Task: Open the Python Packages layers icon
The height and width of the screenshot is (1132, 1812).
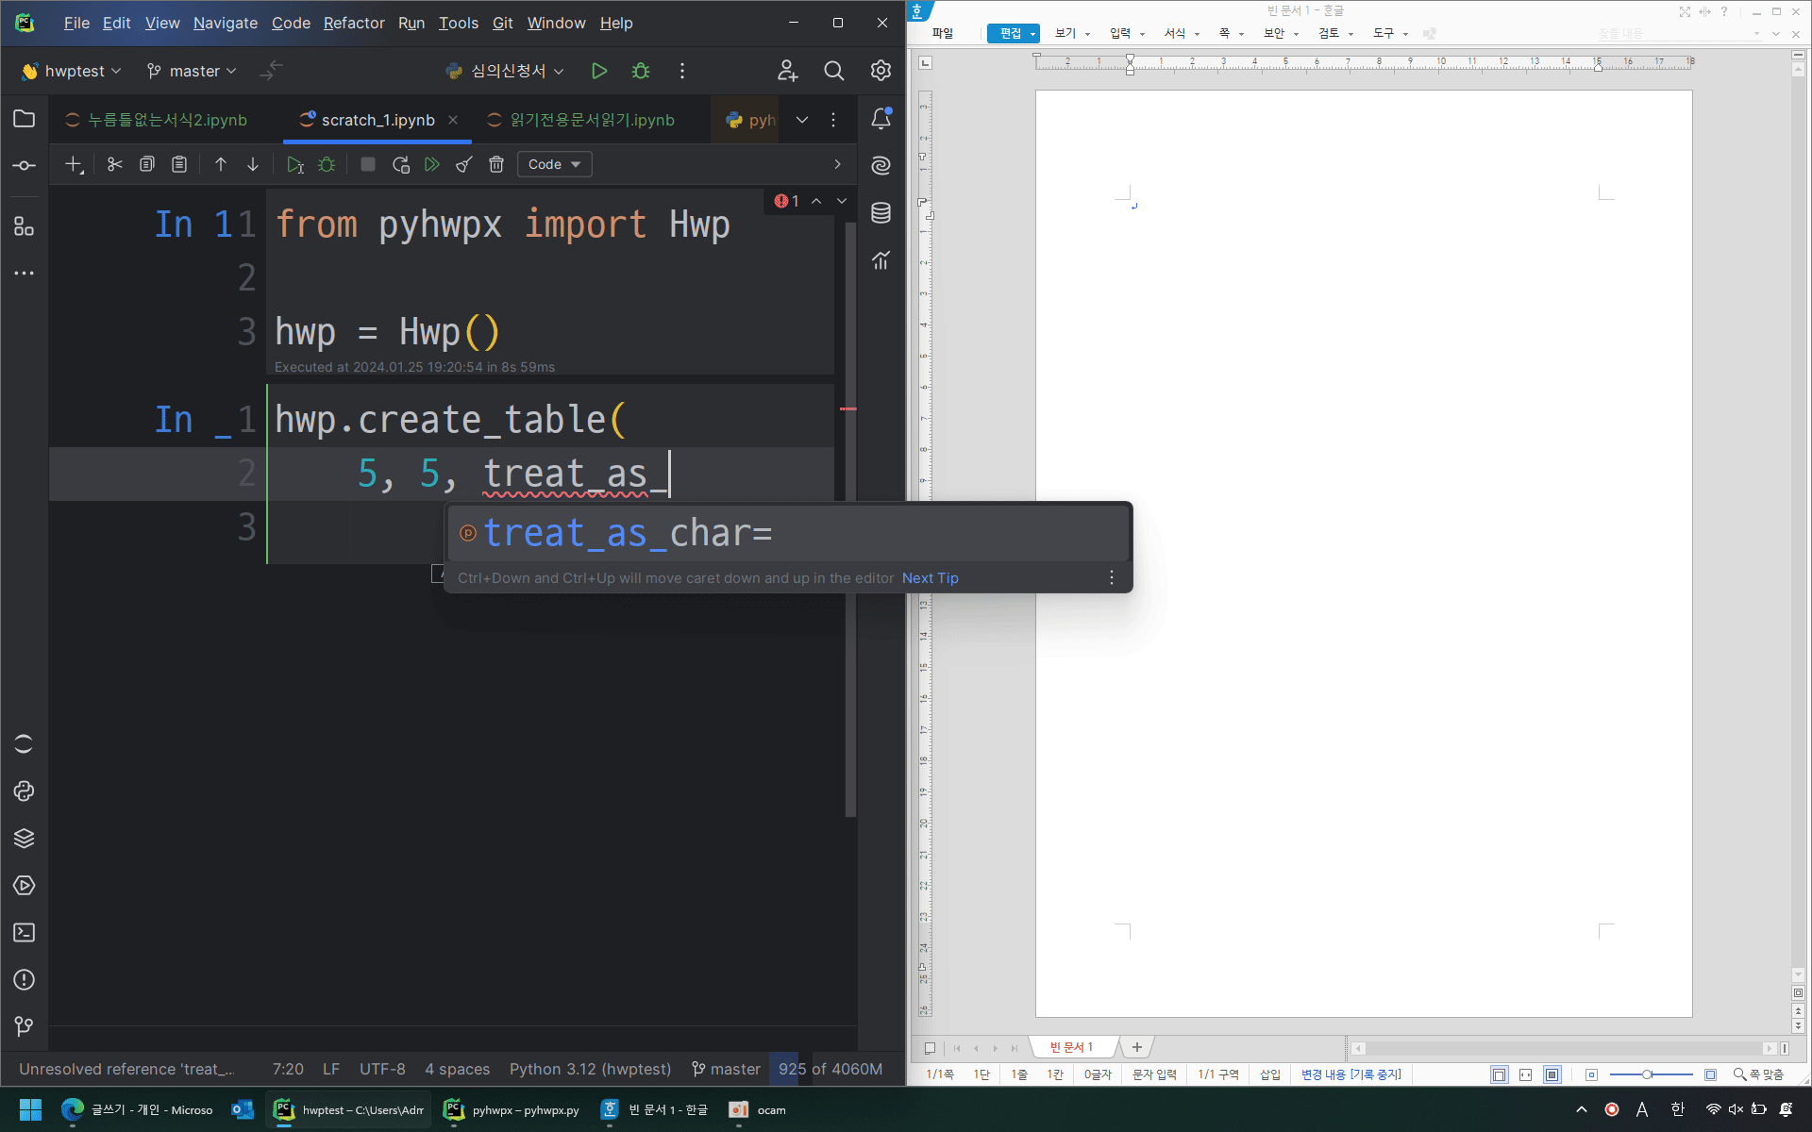Action: click(24, 839)
